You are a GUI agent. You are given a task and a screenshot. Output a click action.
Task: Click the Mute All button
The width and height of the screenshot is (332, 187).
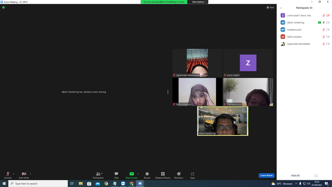(295, 176)
